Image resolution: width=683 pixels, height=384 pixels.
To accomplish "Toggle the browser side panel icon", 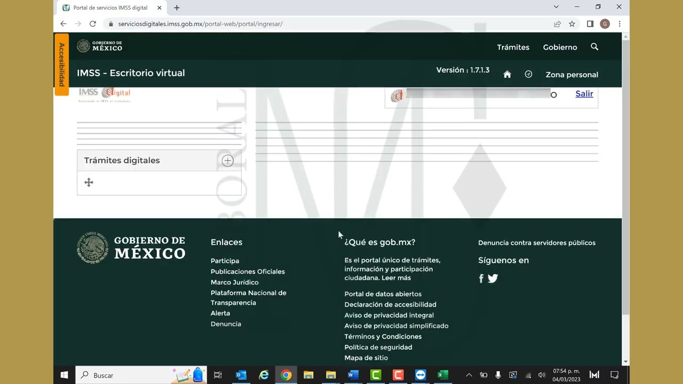I will click(x=590, y=23).
